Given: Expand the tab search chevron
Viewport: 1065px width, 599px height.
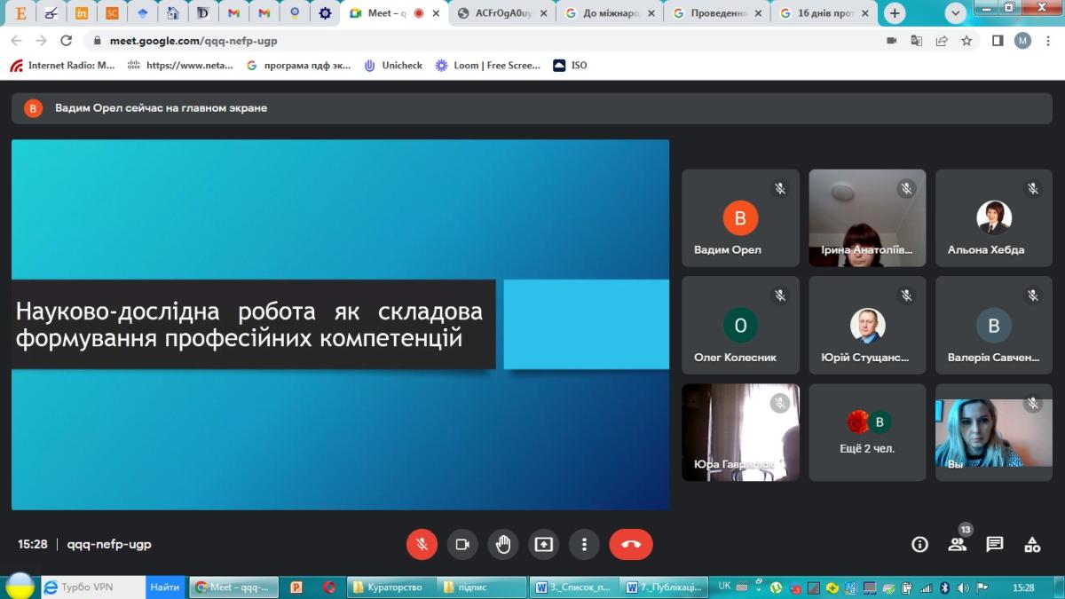Looking at the screenshot, I should [x=955, y=13].
